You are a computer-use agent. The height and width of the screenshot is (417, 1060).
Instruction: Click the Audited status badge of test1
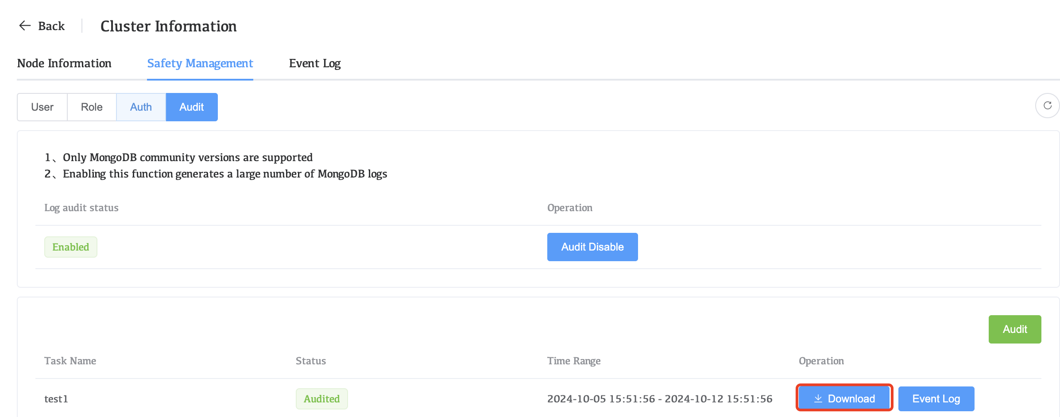tap(321, 398)
